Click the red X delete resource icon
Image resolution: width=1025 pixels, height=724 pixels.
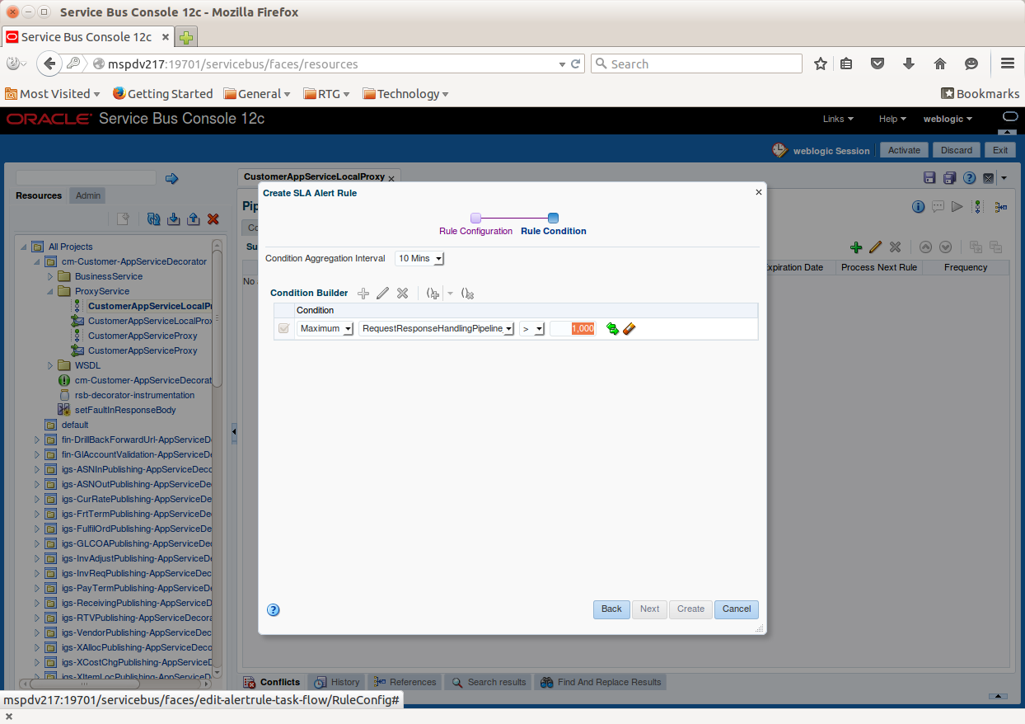tap(213, 219)
